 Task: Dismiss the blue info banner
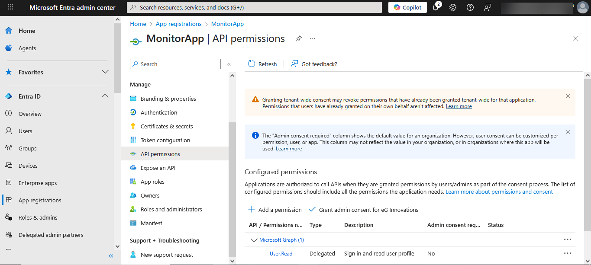click(x=568, y=132)
